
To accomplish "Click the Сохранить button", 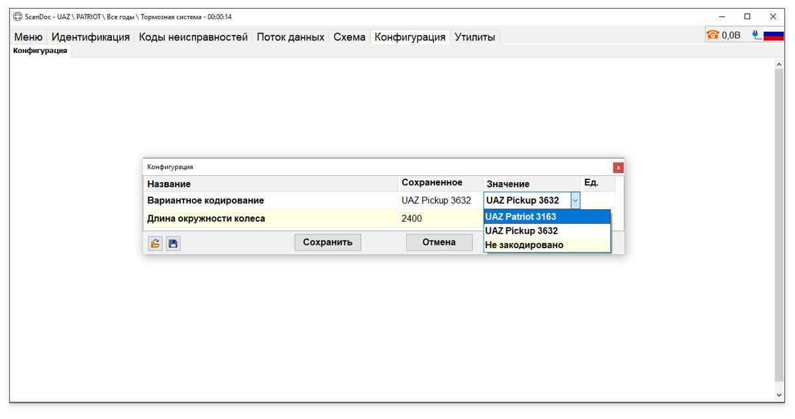I will (327, 242).
